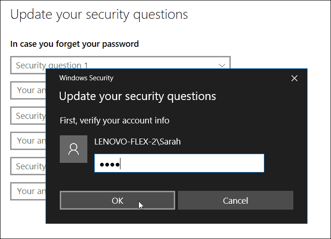The height and width of the screenshot is (239, 331).
Task: Click the page's Update your security questions title
Action: pyautogui.click(x=99, y=15)
